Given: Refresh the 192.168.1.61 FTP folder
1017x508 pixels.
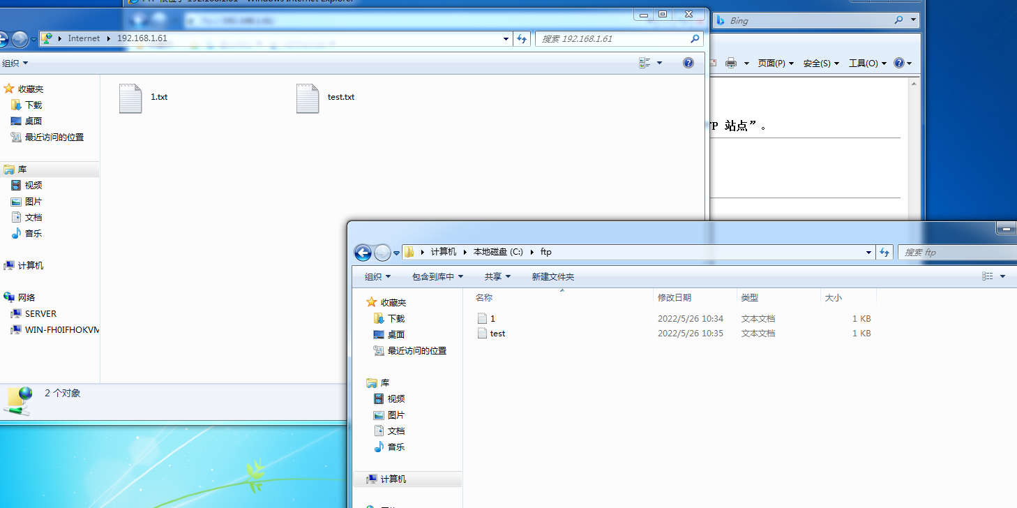Looking at the screenshot, I should point(522,39).
